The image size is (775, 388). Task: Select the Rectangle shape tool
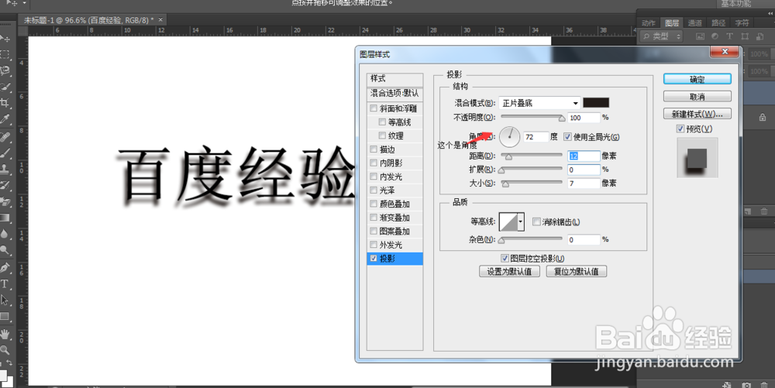click(x=5, y=317)
